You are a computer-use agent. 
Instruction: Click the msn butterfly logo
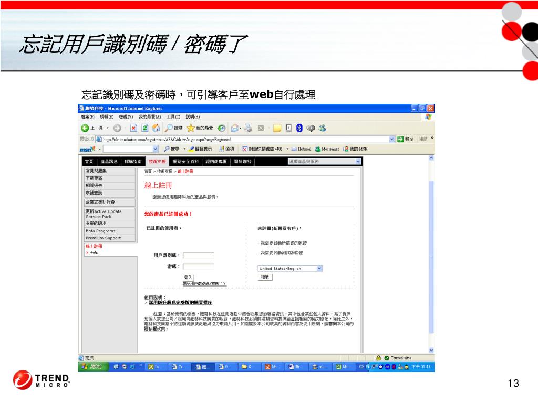point(88,149)
